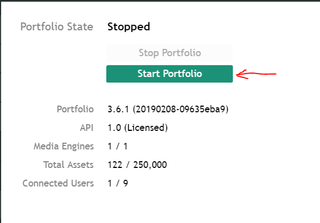Viewport: 320px width, 223px height.
Task: Select the Connected Users 1 / 9 value
Action: tap(118, 183)
